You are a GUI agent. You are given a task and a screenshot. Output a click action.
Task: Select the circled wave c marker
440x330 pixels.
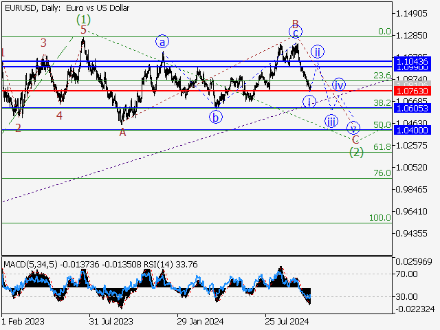[x=295, y=32]
